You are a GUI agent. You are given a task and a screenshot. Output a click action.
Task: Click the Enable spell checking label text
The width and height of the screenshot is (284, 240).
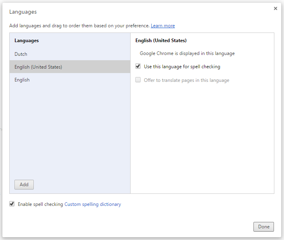[40, 204]
